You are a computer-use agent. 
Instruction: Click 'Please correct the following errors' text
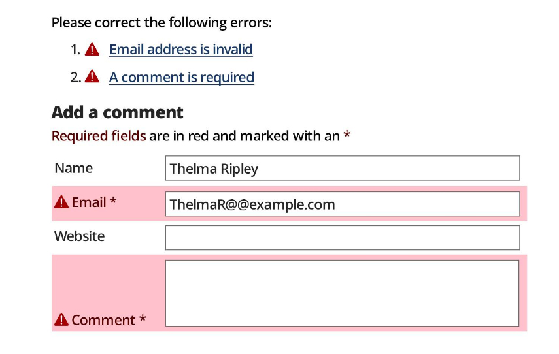(x=161, y=22)
